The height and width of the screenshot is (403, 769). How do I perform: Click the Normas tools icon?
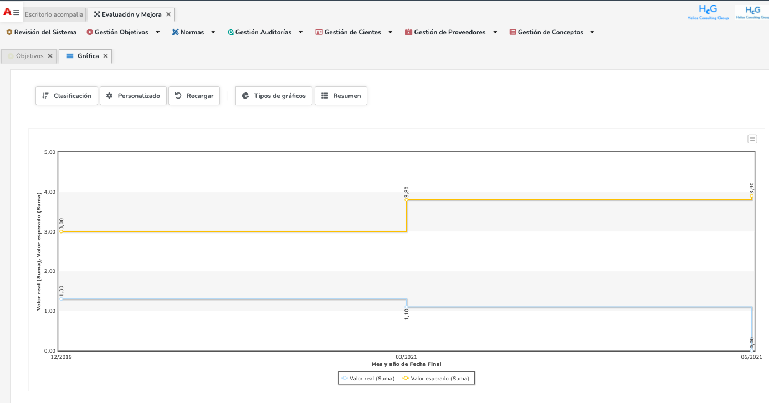[x=175, y=32]
